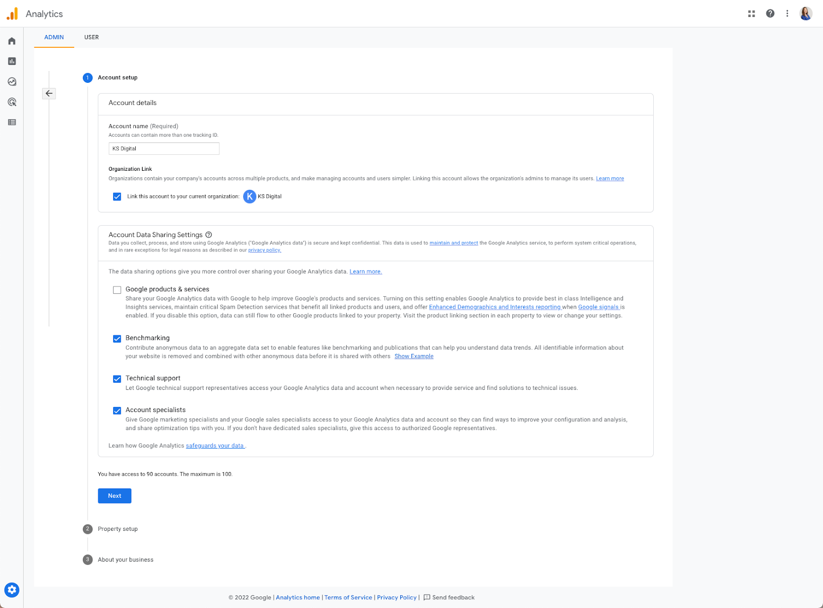Click the Next button

(x=115, y=496)
